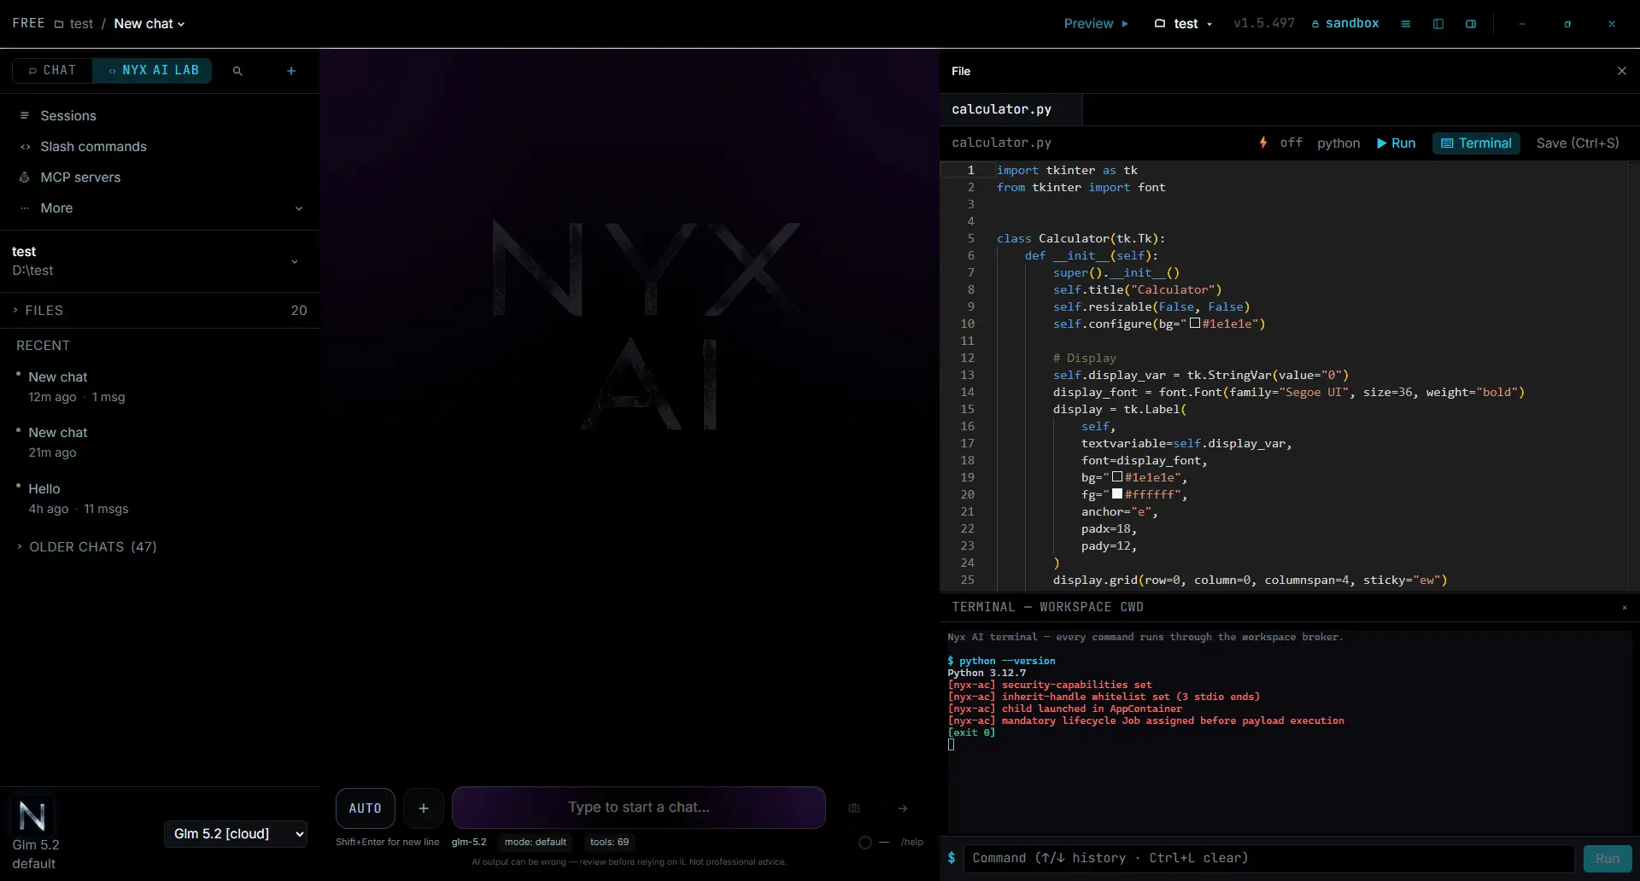Click the lightning bolt icon in editor toolbar
Screen dimensions: 1640x881
[1263, 143]
